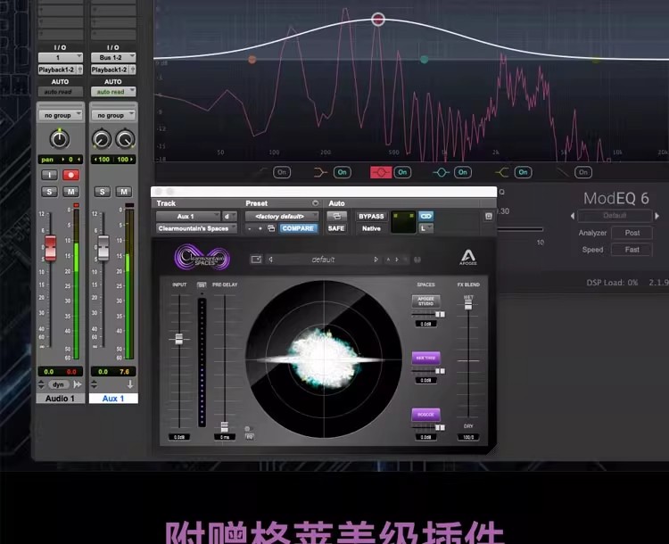
Task: Click the COMPARE button
Action: tap(298, 228)
